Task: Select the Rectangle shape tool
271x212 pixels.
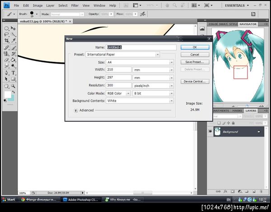Action: pos(13,79)
